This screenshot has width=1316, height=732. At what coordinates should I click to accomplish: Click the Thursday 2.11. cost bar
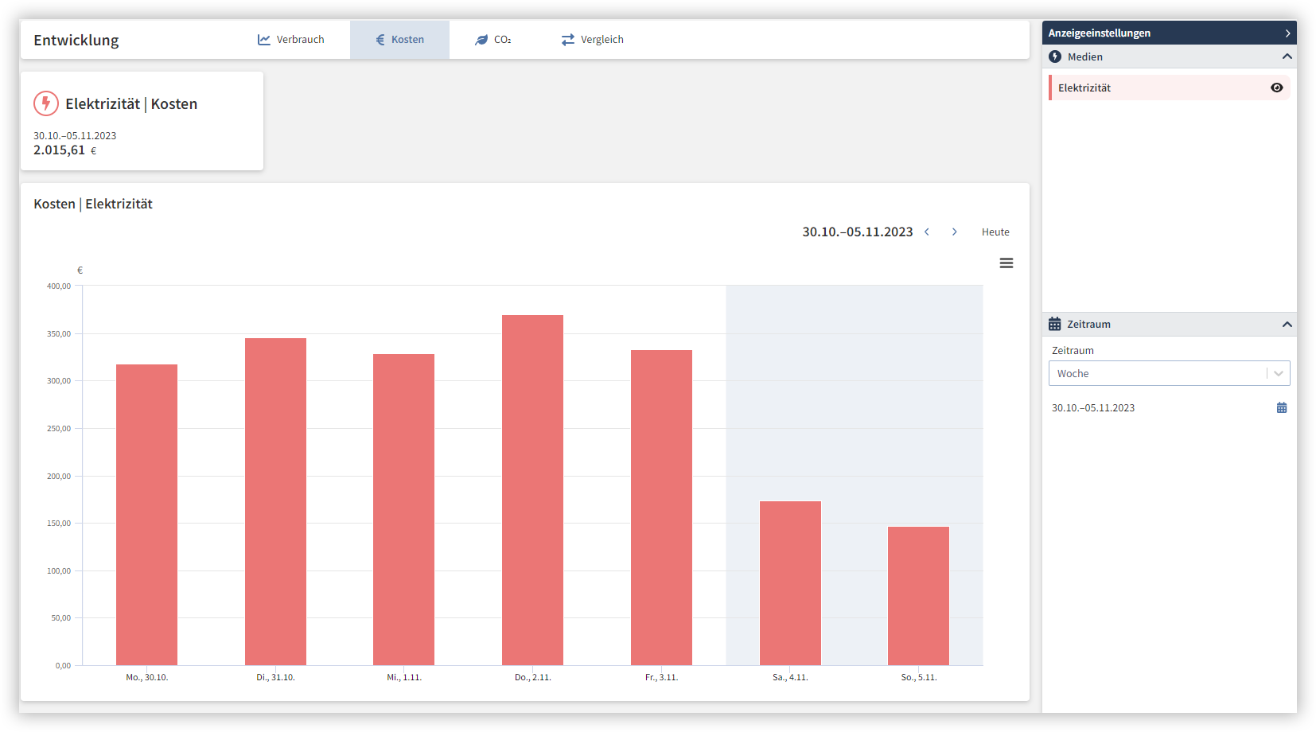(x=532, y=489)
